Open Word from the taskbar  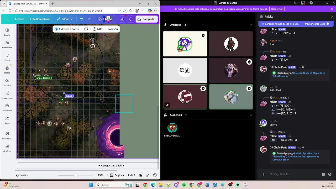pyautogui.click(x=207, y=185)
